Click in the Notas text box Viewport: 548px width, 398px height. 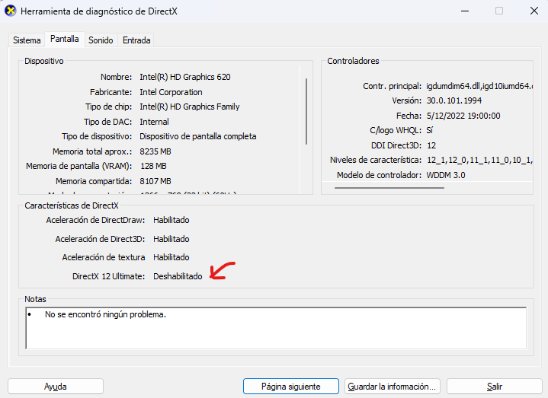276,328
